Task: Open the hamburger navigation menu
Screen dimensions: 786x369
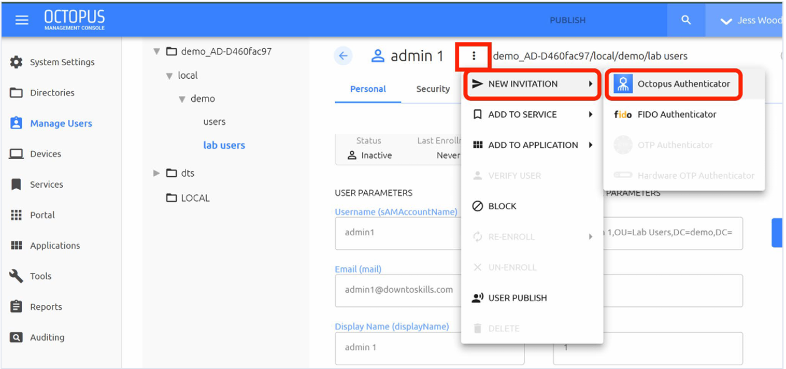Action: click(22, 21)
